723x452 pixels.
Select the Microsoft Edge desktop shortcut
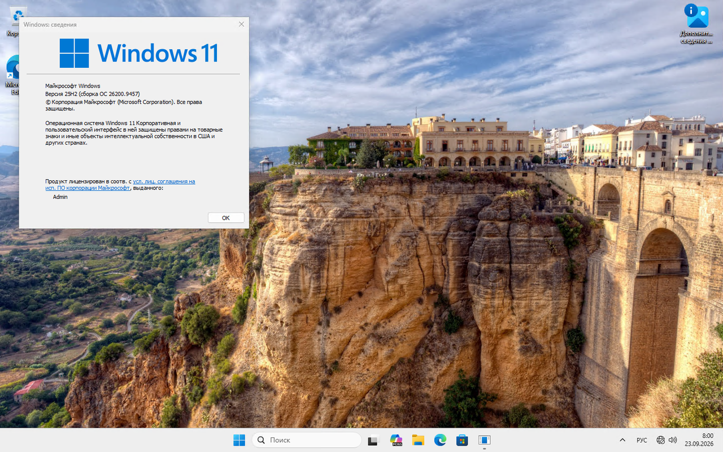click(x=12, y=75)
